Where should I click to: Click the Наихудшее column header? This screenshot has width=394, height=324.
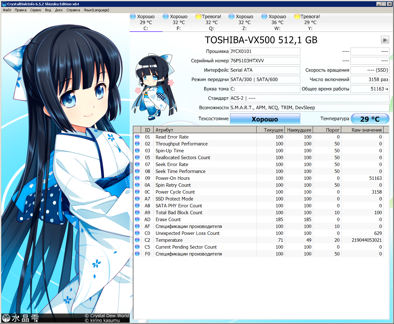pyautogui.click(x=299, y=130)
